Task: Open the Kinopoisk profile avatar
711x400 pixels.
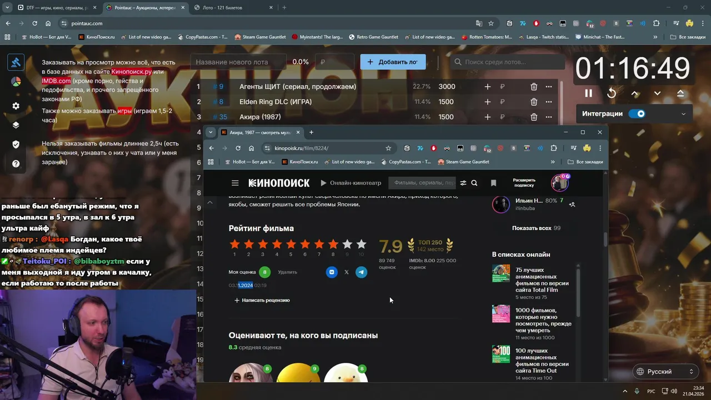Action: (x=559, y=183)
